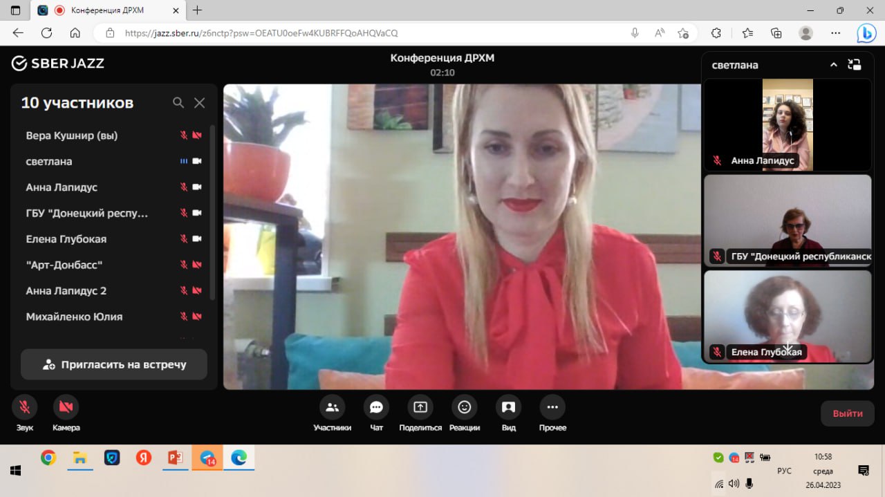
Task: Open the Вид layout options
Action: [509, 407]
